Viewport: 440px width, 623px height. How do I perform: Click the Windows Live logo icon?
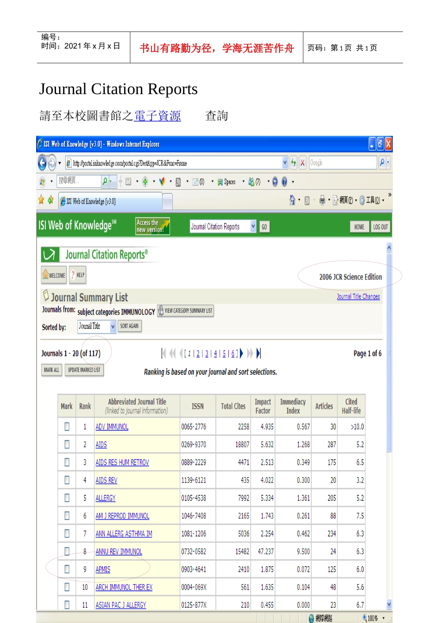[x=42, y=182]
